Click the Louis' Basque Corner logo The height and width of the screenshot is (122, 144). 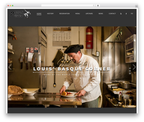click(20, 14)
